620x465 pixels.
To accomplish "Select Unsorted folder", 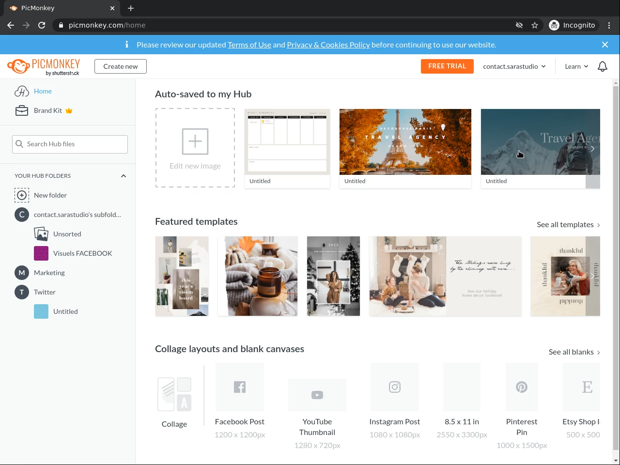I will (67, 234).
